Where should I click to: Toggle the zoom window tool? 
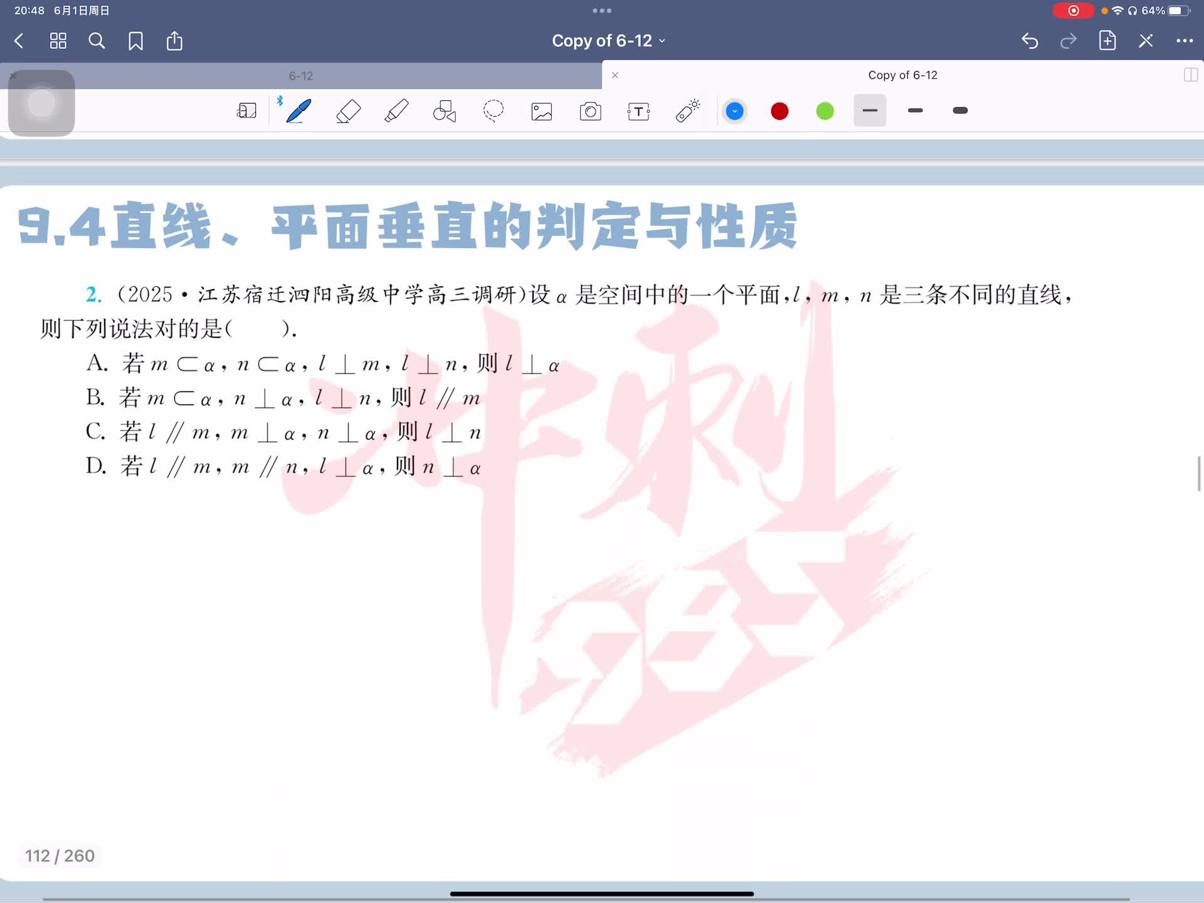(x=246, y=111)
